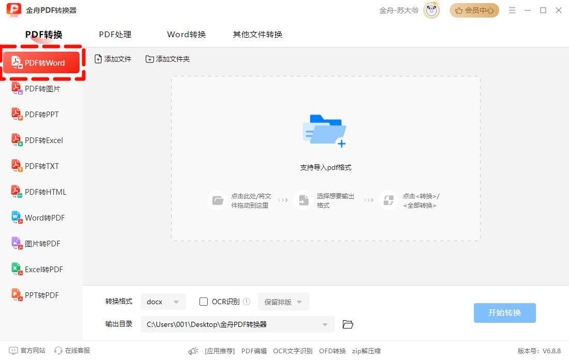Expand the output directory path dropdown
Image resolution: width=569 pixels, height=361 pixels.
coord(325,324)
